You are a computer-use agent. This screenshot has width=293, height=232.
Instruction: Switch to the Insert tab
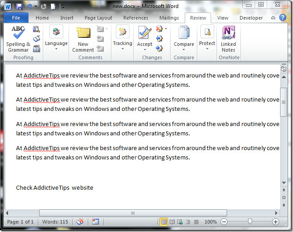67,18
